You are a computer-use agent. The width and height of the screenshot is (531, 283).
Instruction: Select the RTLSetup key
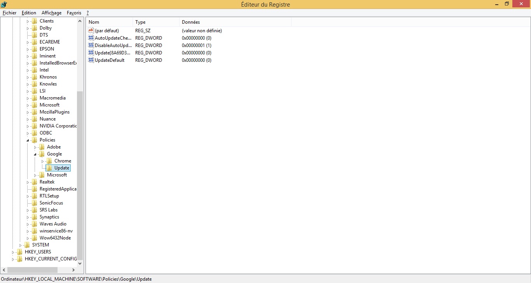pyautogui.click(x=49, y=196)
